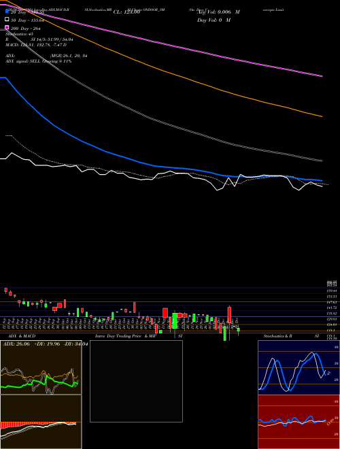Click 'Intra Day Trading Price & MR SI' title
The width and height of the screenshot is (340, 449).
(x=139, y=336)
